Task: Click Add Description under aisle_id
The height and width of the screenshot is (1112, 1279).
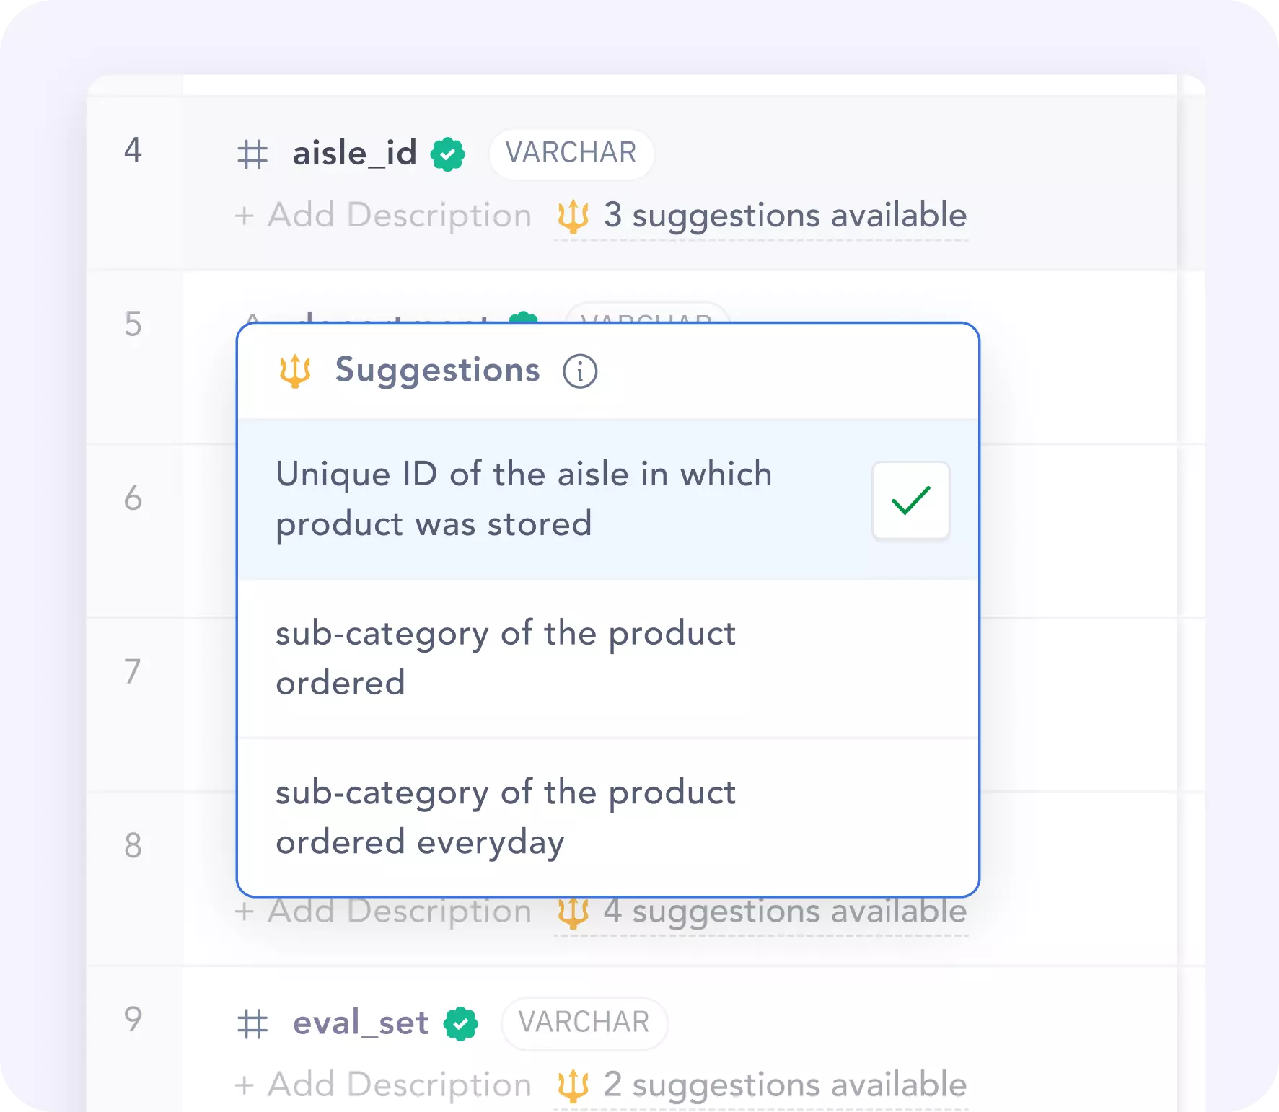Action: pyautogui.click(x=384, y=216)
